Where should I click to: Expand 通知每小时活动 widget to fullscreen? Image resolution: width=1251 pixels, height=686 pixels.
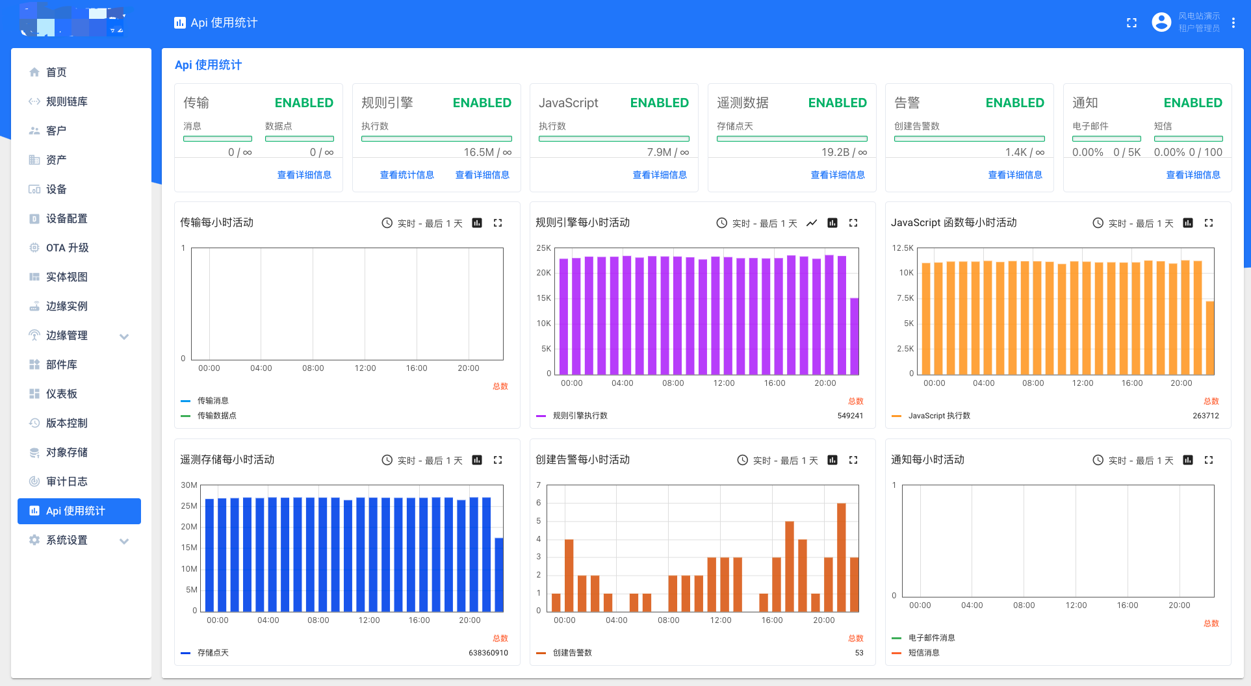click(x=1209, y=460)
